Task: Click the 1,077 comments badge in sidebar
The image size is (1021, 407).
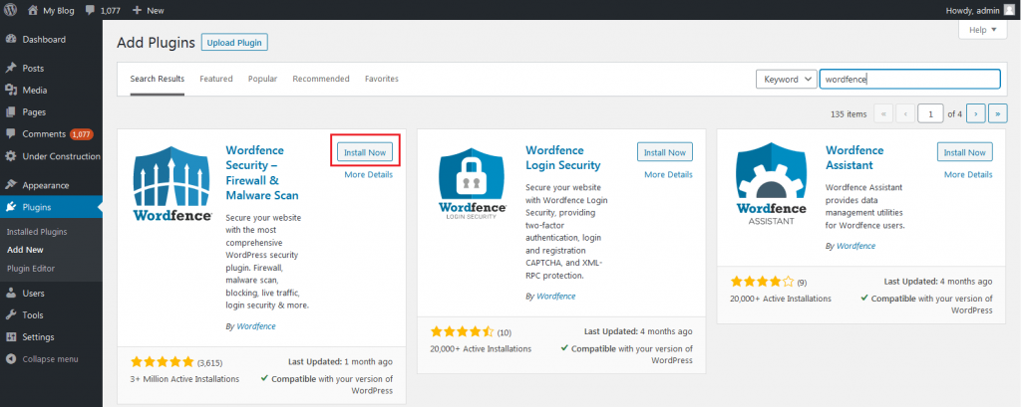Action: click(82, 134)
